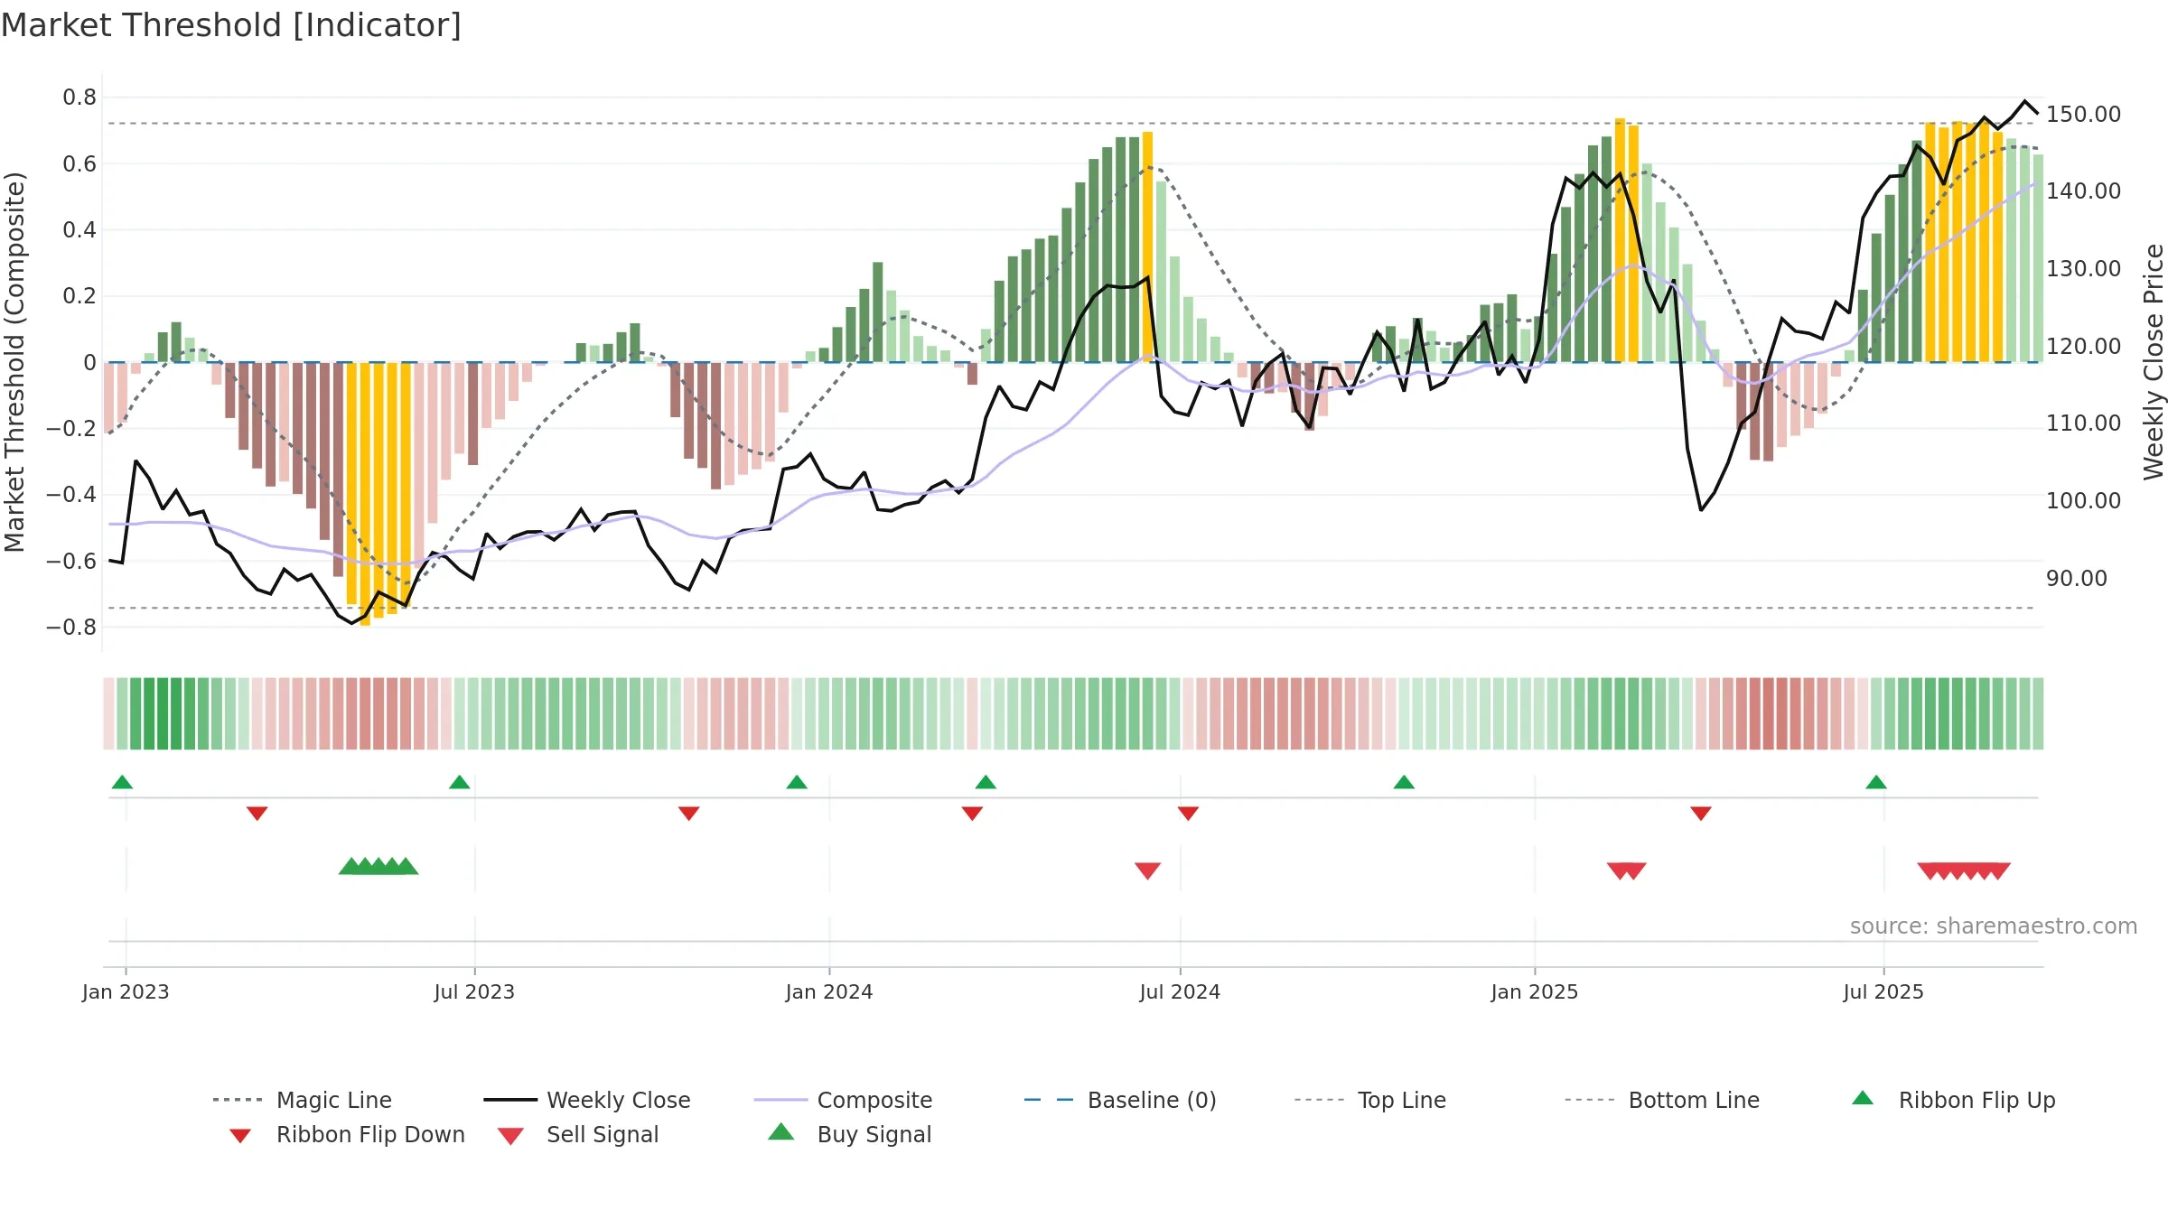Toggle the Top Line legend entry
Image resolution: width=2168 pixels, height=1219 pixels.
pos(1370,1100)
